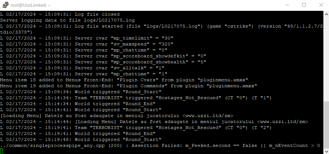Click the terminal scrollbar thumb
Image resolution: width=329 pixels, height=154 pixels.
click(326, 125)
